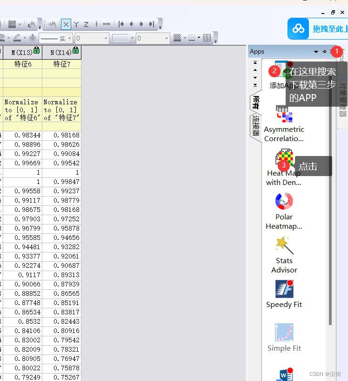Click the peak analysis toolbar icon
The height and width of the screenshot is (381, 348).
pos(32,24)
